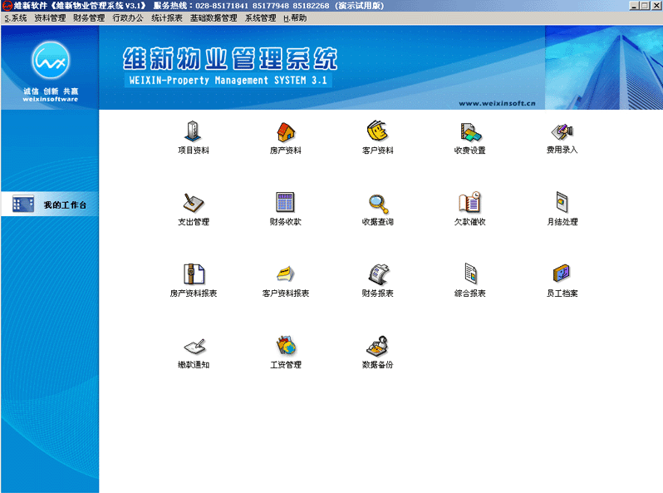Screen dimensions: 663x493
Task: Open 月结处理 monthly closing icon
Action: [562, 202]
